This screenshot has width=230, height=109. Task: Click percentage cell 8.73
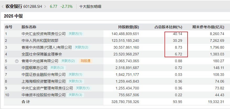(x=178, y=47)
